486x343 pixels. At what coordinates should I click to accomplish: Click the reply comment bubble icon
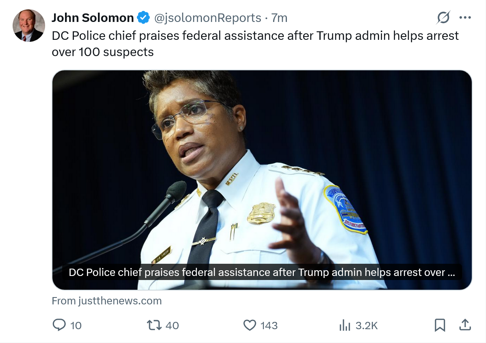(59, 325)
